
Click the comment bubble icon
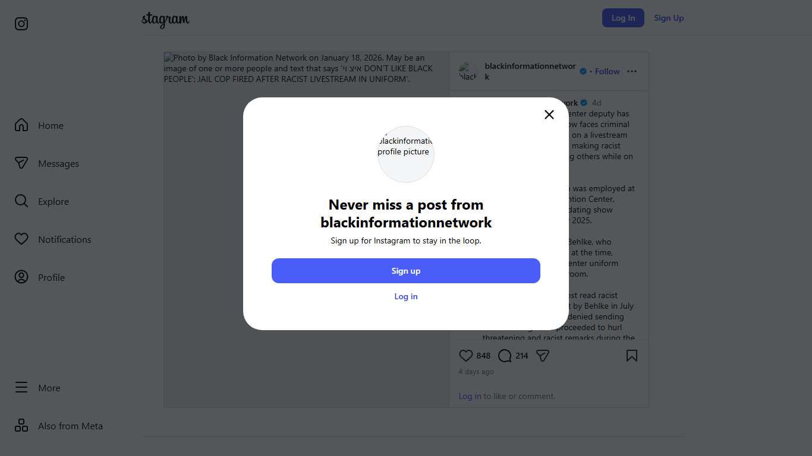pos(505,356)
